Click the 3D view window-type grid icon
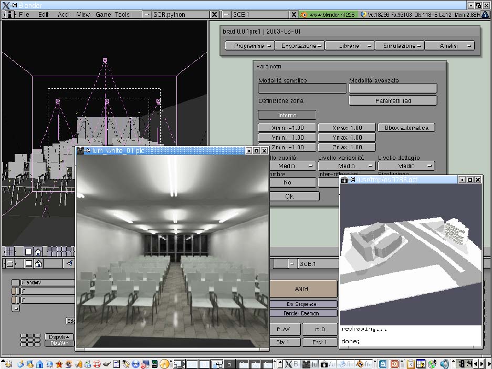492x369 pixels. point(9,251)
